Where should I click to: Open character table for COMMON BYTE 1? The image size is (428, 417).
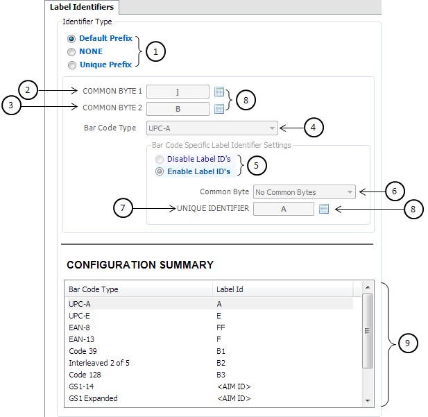pyautogui.click(x=219, y=92)
